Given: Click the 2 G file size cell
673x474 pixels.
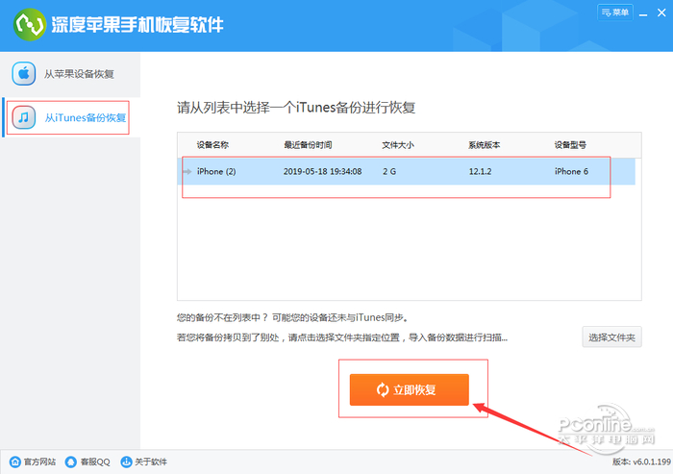Looking at the screenshot, I should (x=389, y=171).
